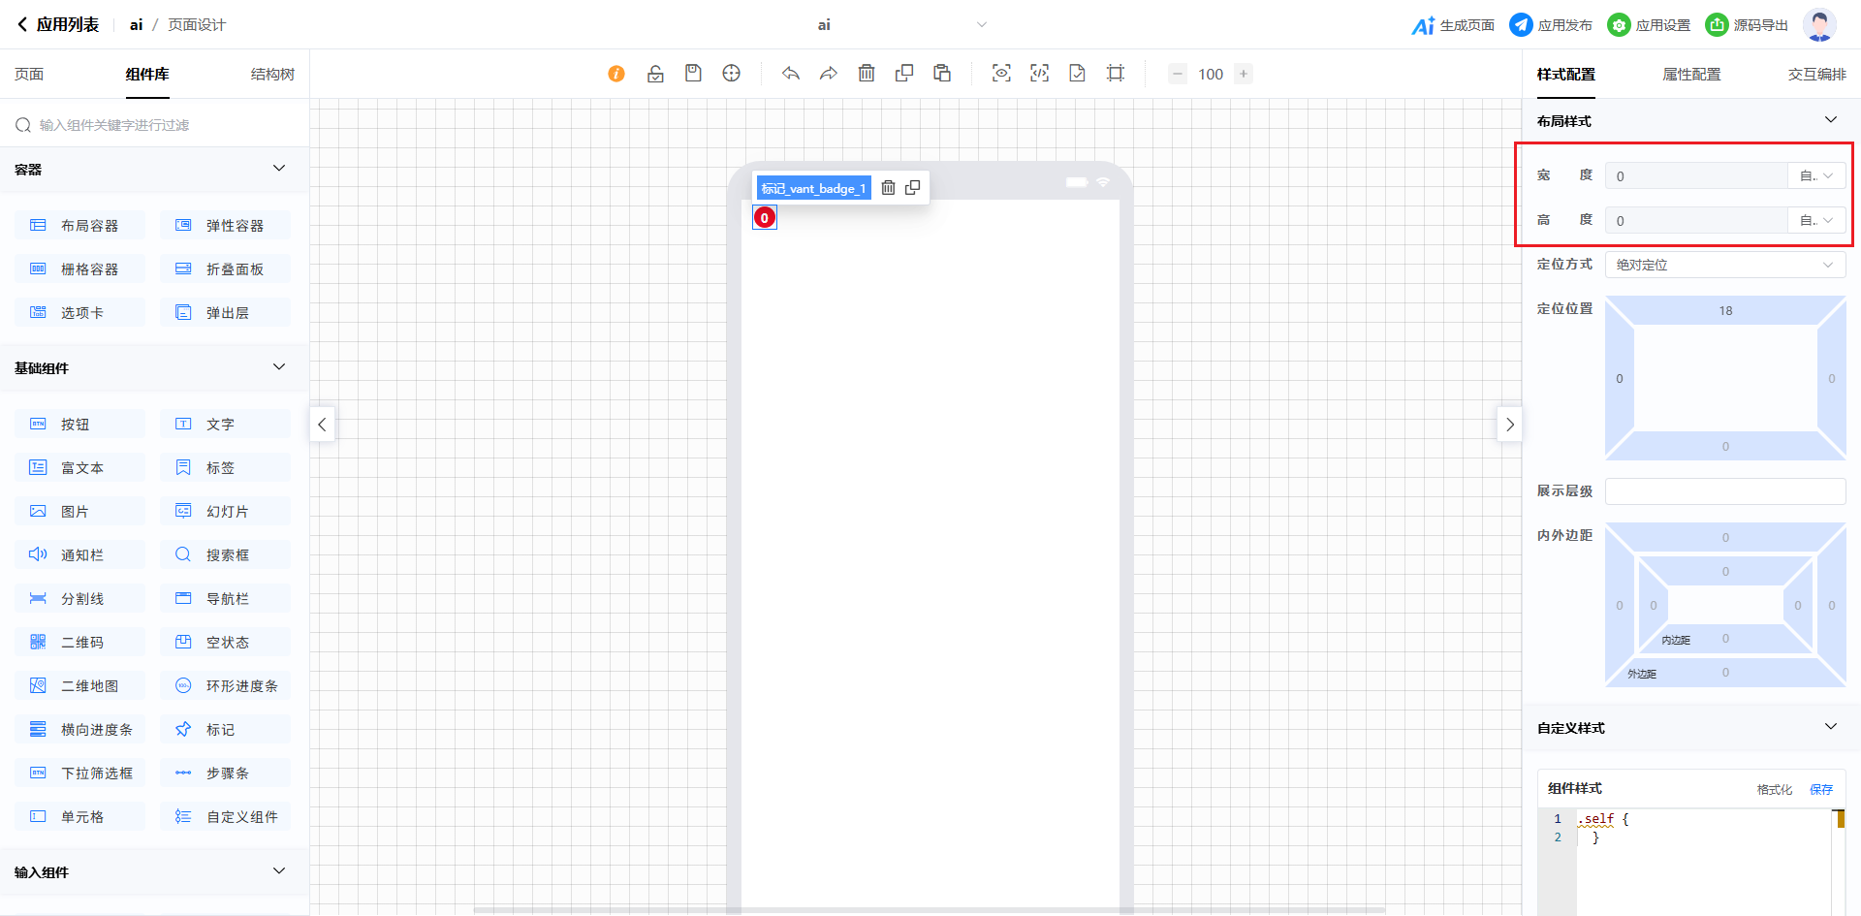This screenshot has width=1861, height=916.
Task: Collapse the right panel with arrow handle
Action: 1509,425
